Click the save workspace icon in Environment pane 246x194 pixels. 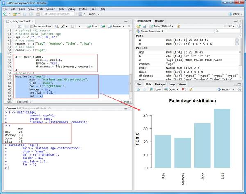click(x=144, y=26)
